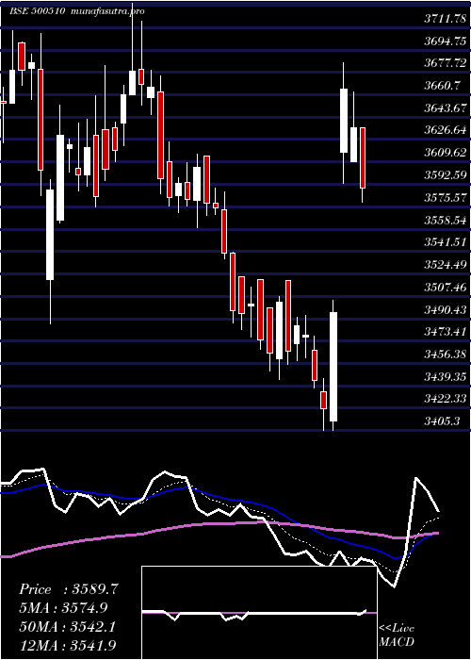Click the BSE 500510 ticker label
Image resolution: width=471 pixels, height=660 pixels.
click(38, 11)
